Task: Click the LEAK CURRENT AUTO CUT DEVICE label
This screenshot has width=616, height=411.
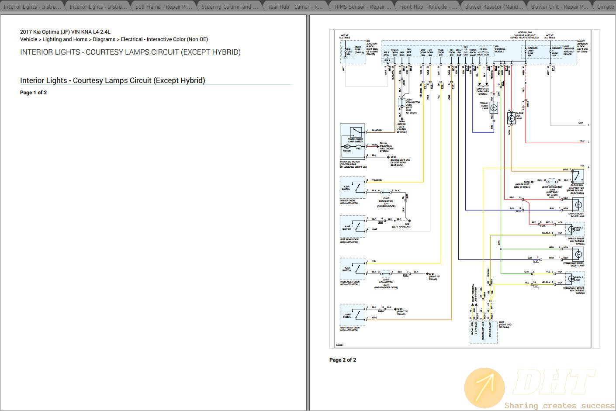Action: (569, 50)
